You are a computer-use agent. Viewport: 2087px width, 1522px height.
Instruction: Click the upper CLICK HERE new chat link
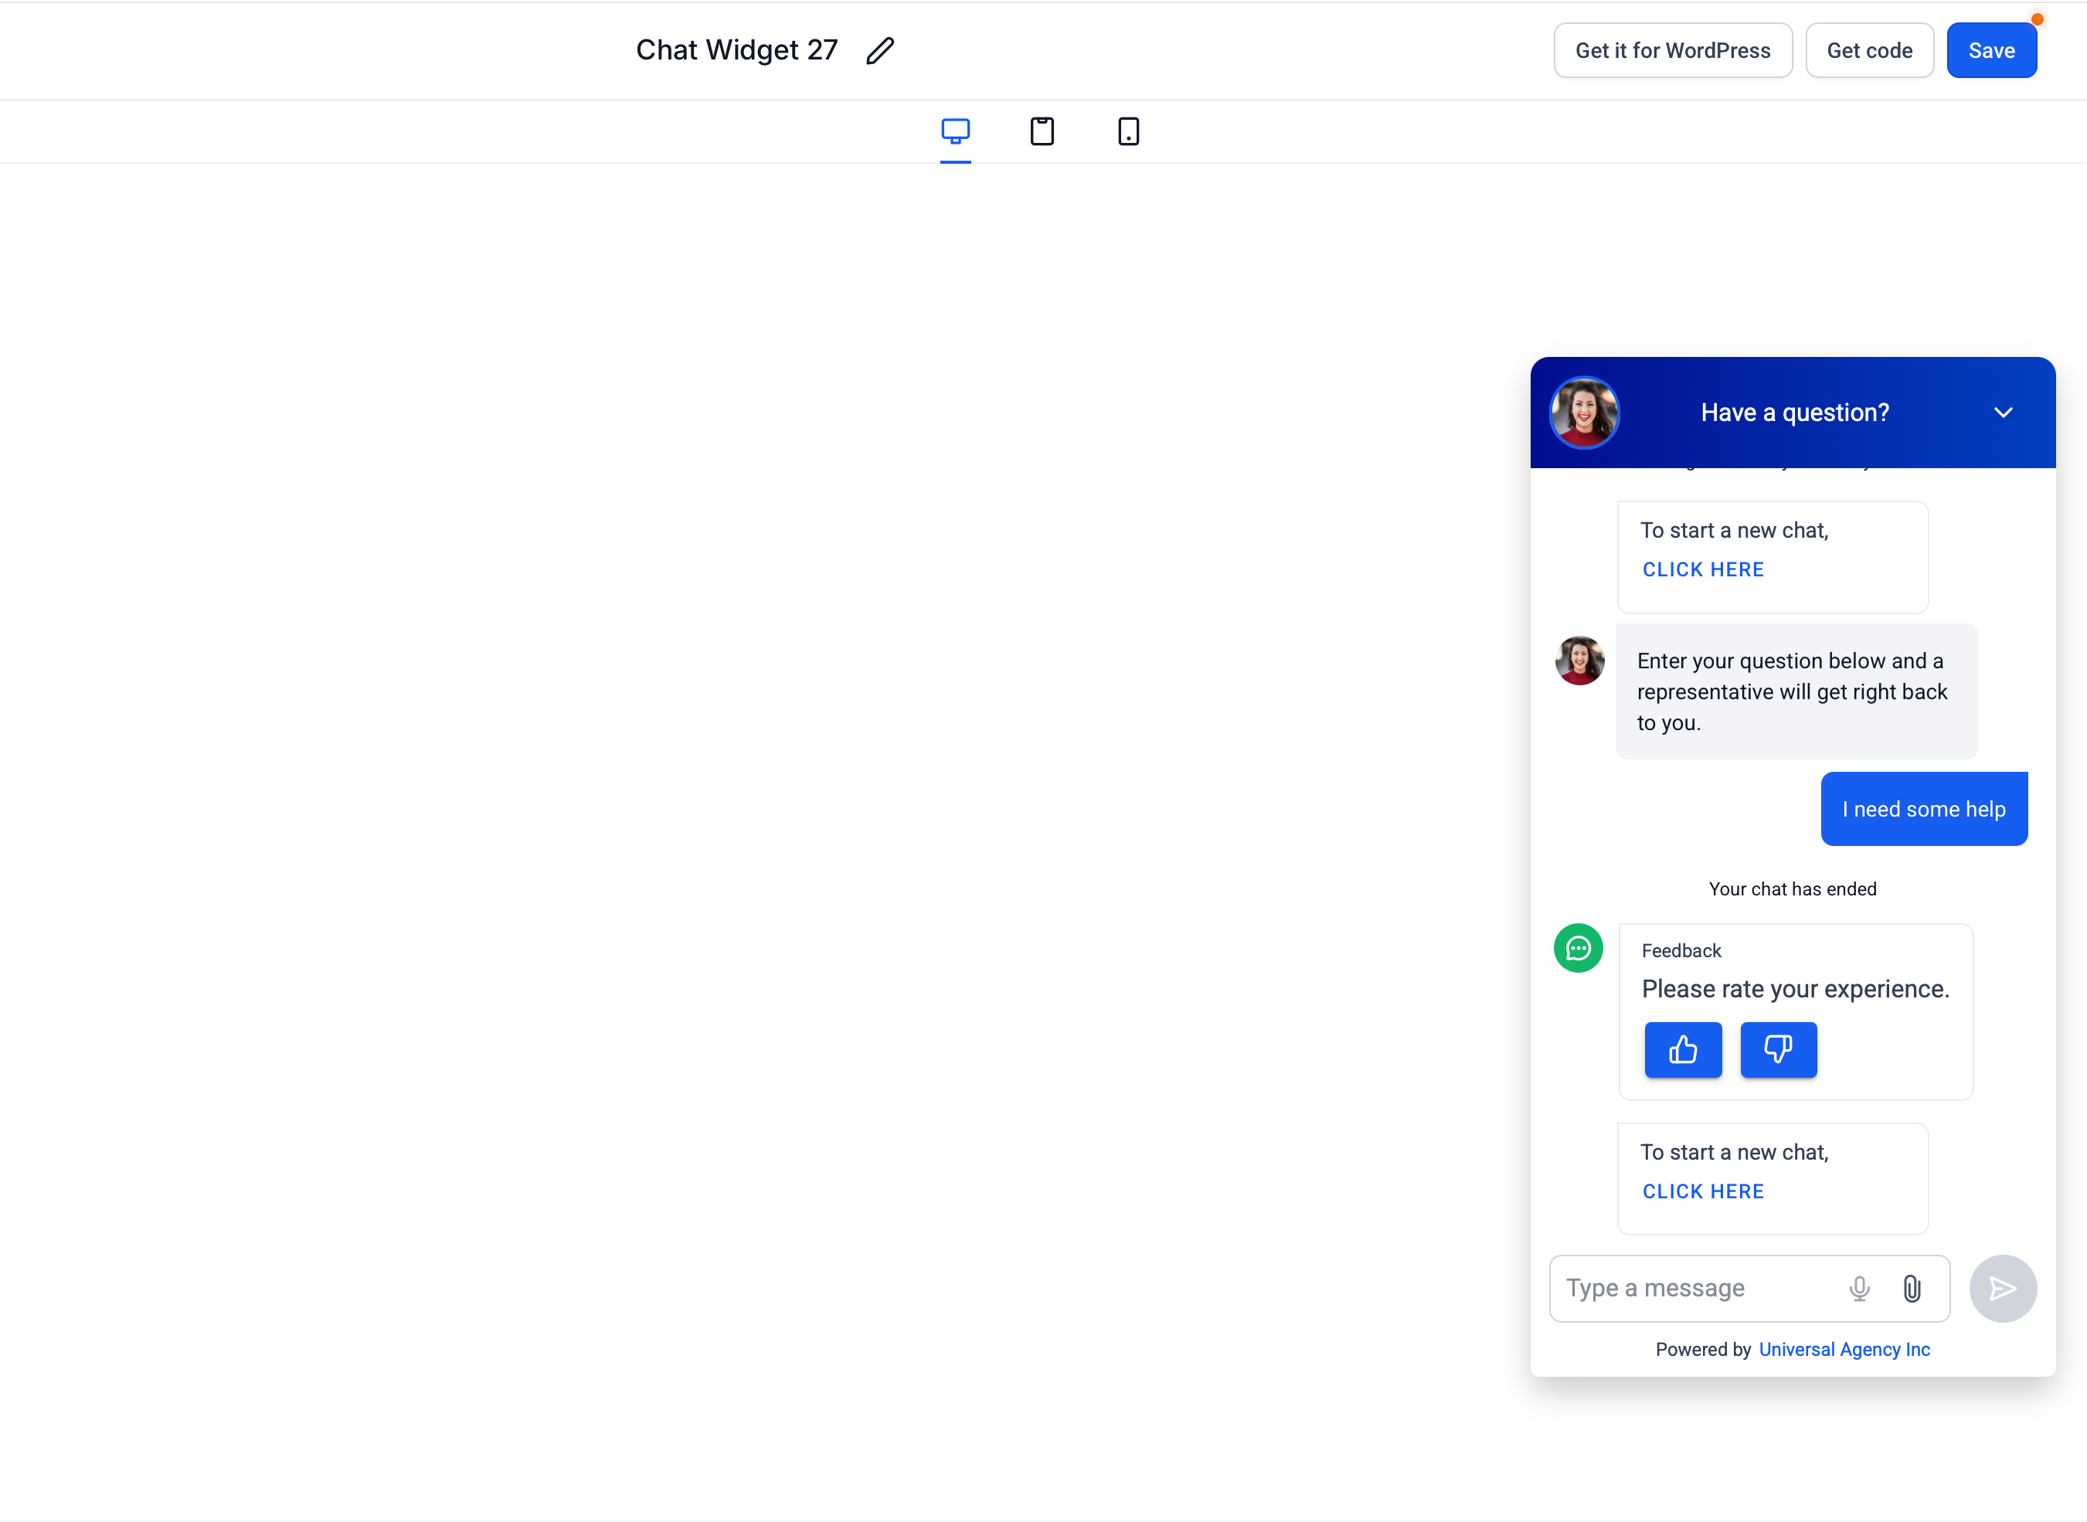click(1704, 569)
